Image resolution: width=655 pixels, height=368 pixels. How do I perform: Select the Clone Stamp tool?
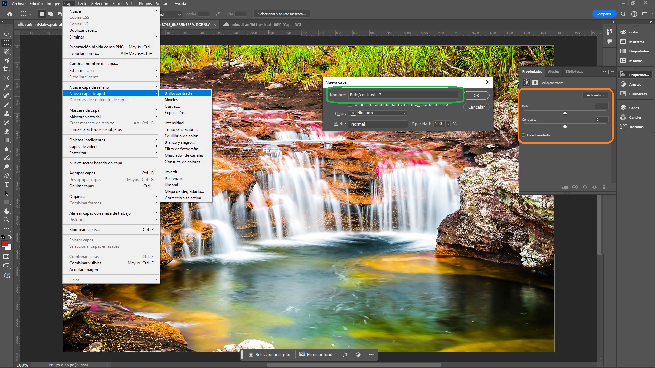coord(6,113)
